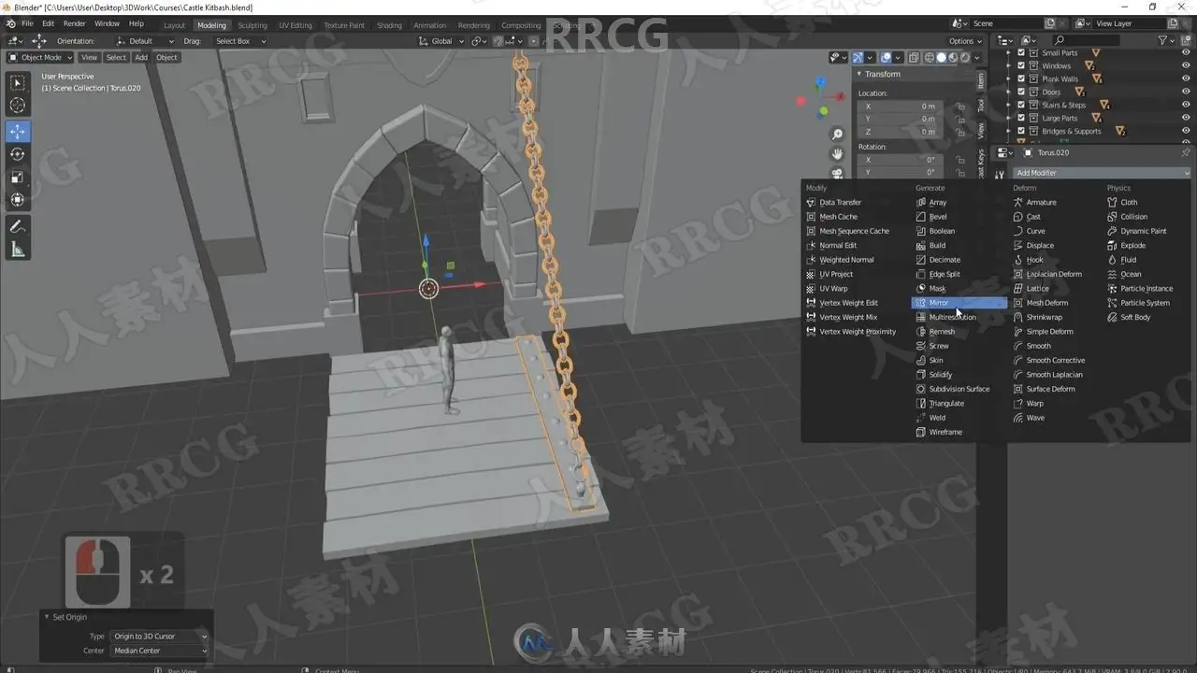Choose the Subdivision Surface modifier
The width and height of the screenshot is (1197, 673).
[959, 389]
